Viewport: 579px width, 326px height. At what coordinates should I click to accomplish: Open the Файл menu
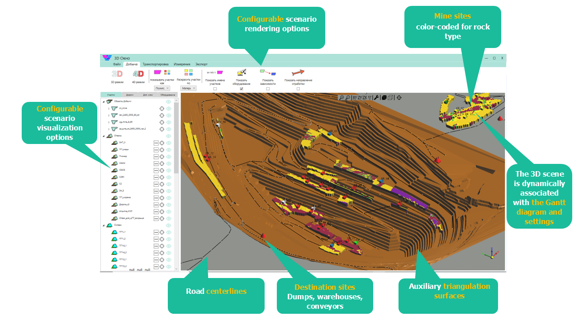pyautogui.click(x=117, y=64)
